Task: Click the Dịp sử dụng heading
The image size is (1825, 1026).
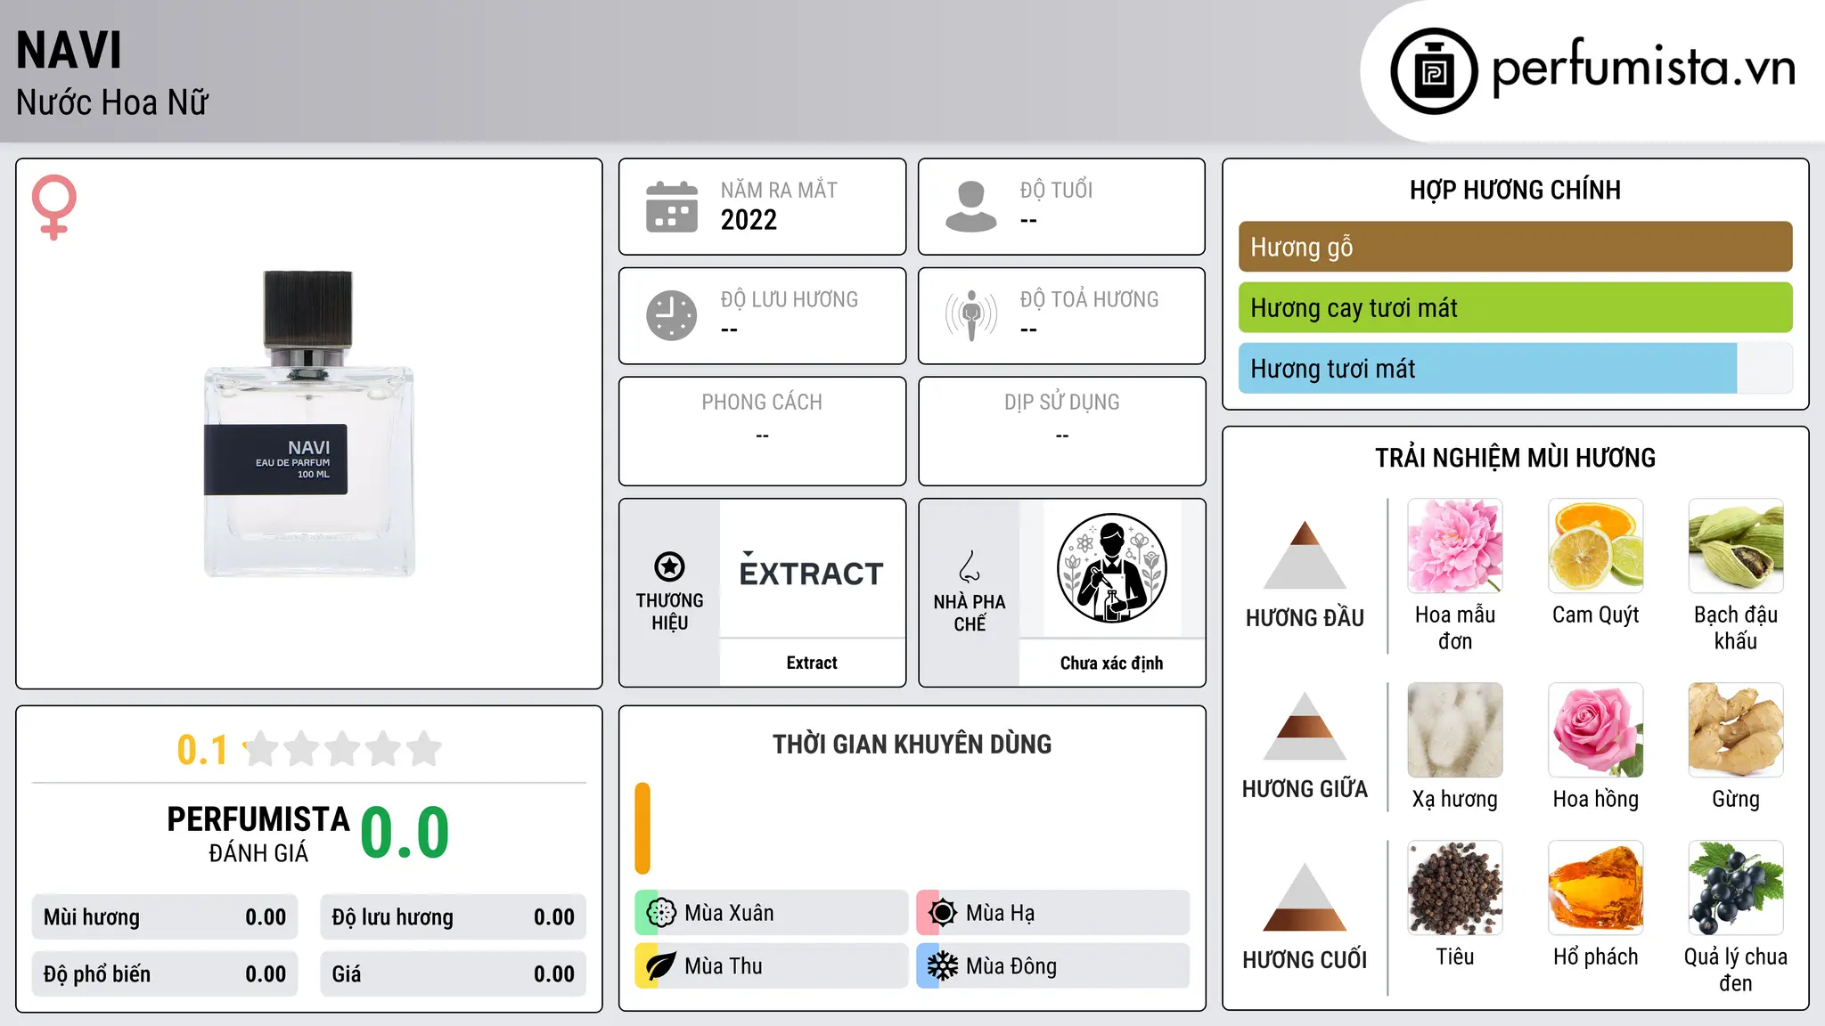Action: tap(1062, 403)
